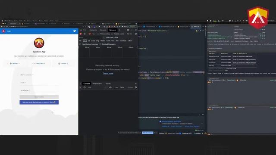Toggle the device toolbar icon

pyautogui.click(x=85, y=30)
